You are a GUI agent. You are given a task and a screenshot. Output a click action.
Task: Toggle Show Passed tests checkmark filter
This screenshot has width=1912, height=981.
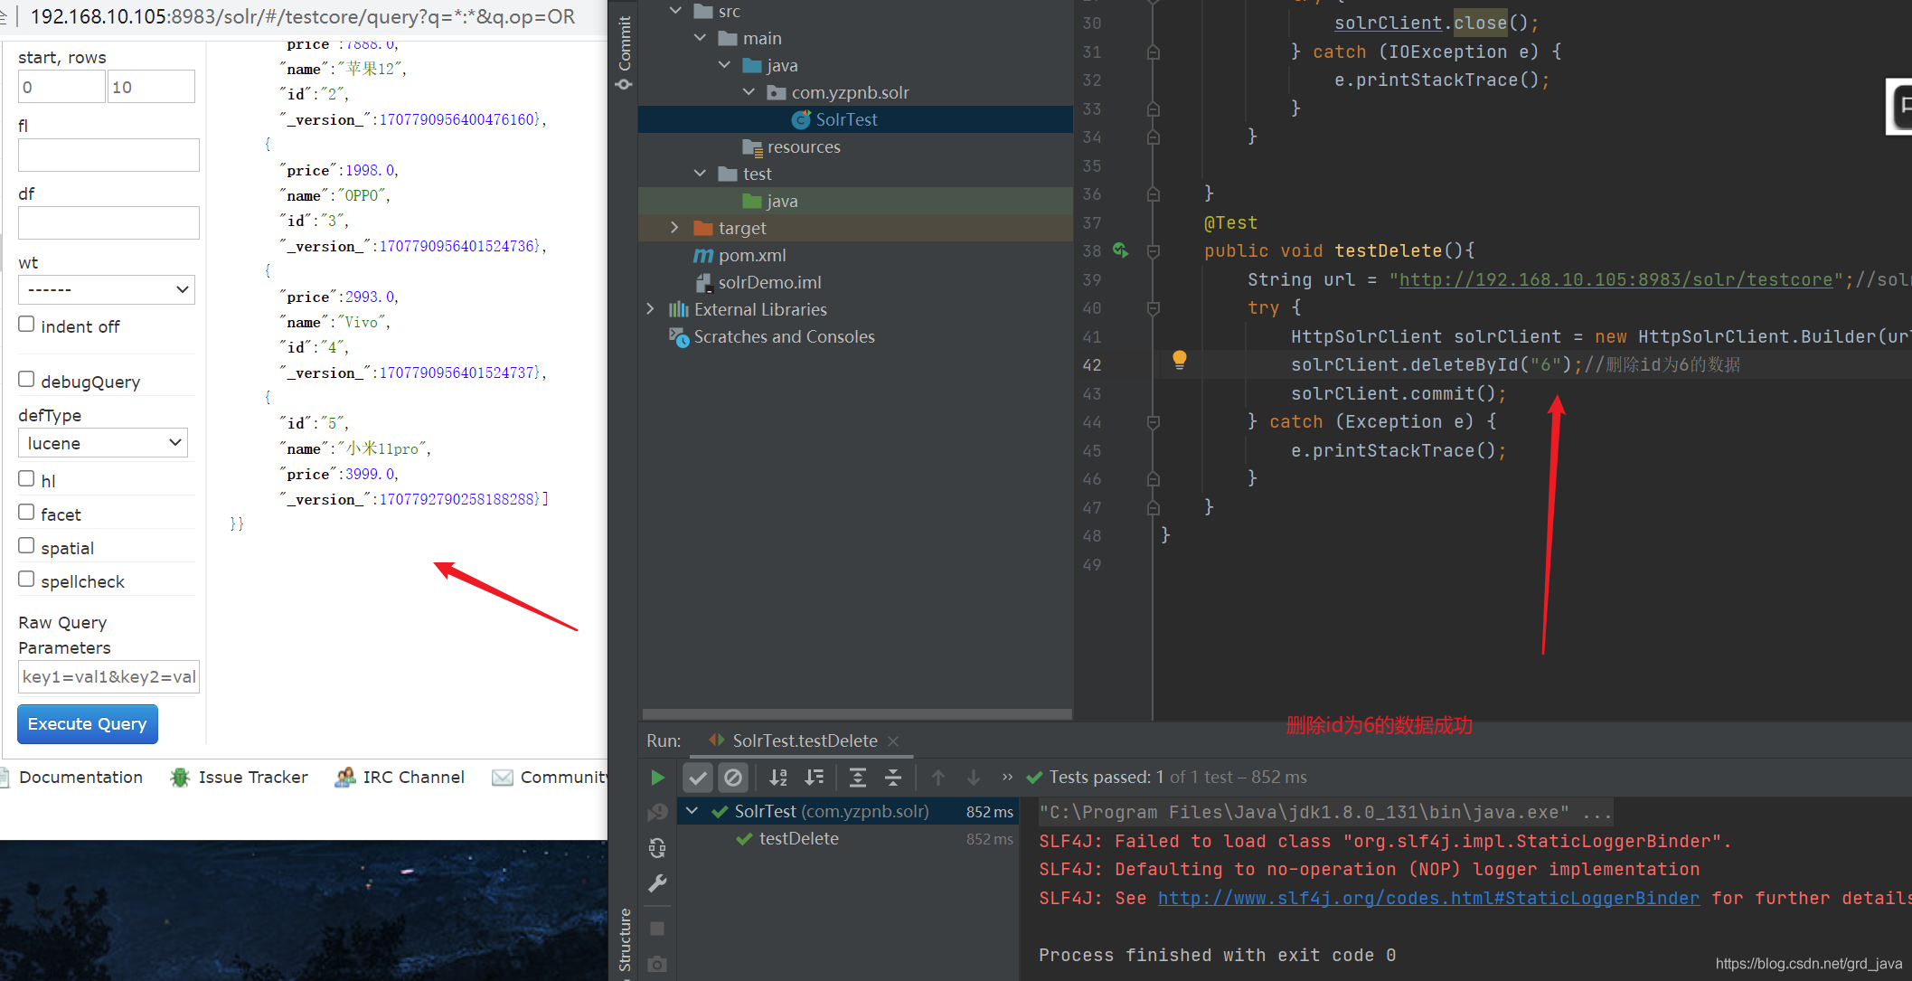(697, 778)
